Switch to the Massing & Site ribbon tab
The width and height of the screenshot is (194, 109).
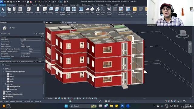tap(75, 5)
